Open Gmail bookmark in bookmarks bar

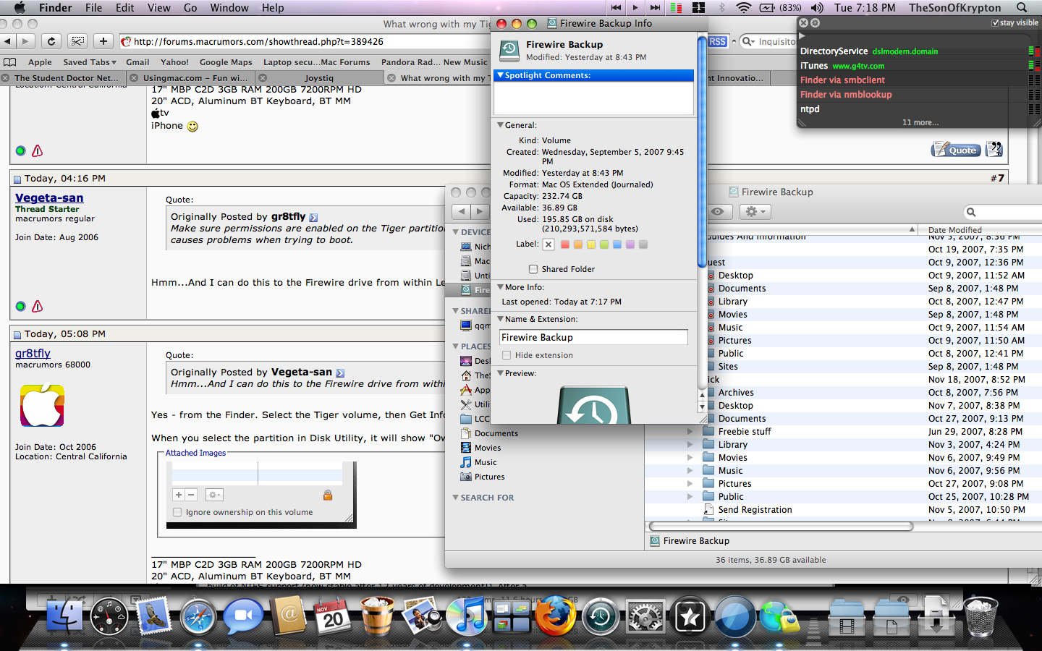[x=137, y=62]
